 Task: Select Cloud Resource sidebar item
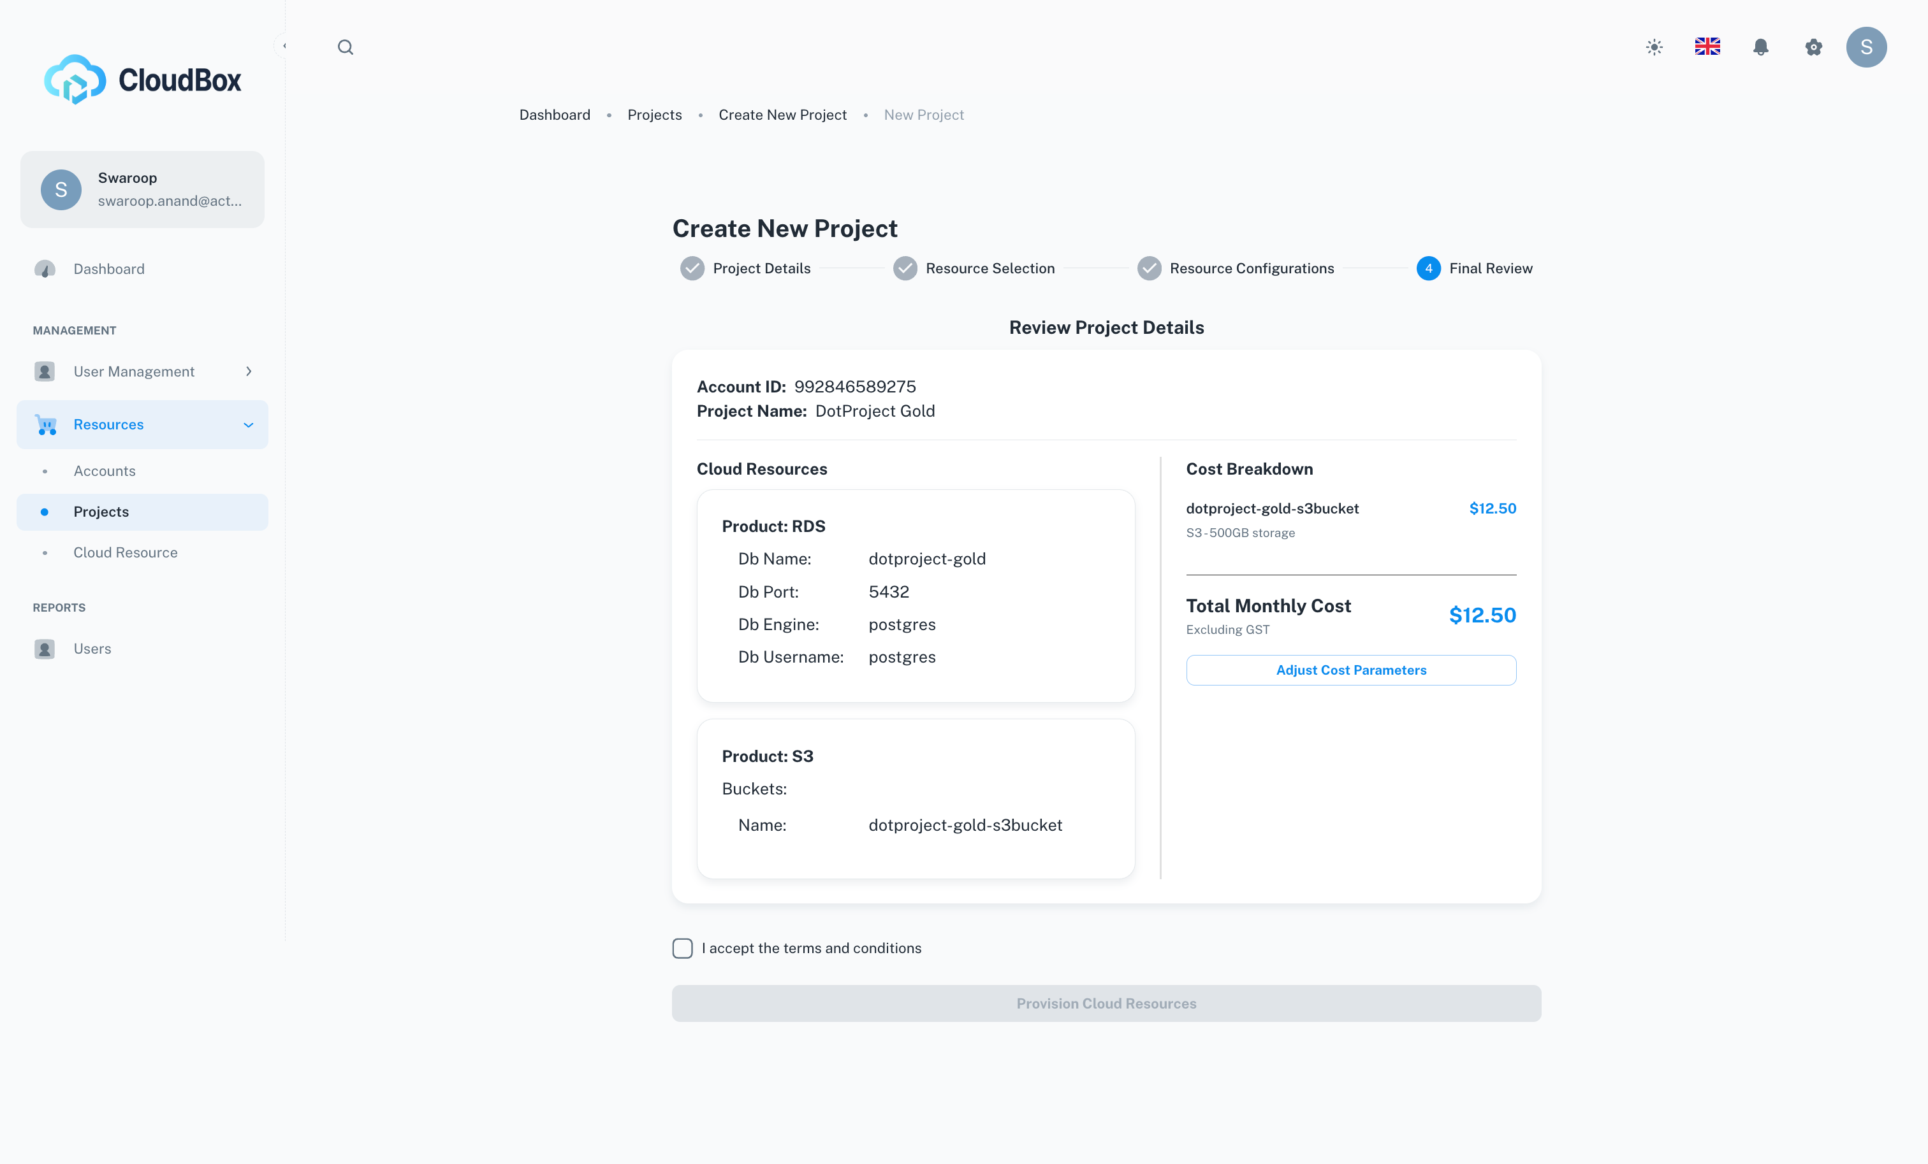pyautogui.click(x=125, y=552)
